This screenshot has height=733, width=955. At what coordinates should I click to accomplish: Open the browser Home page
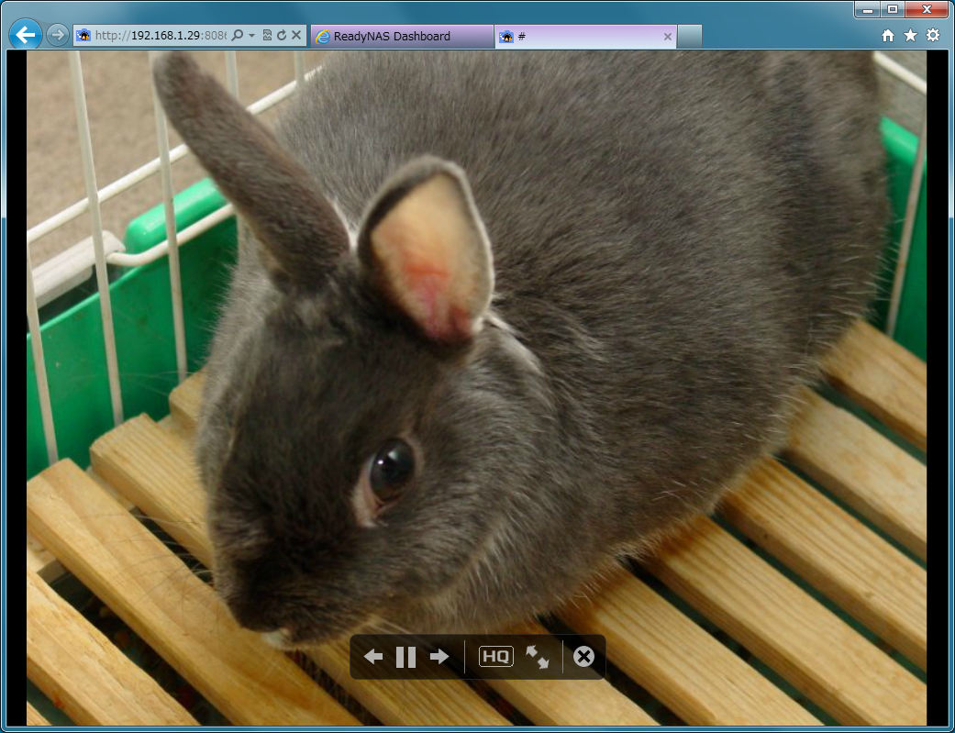point(887,36)
